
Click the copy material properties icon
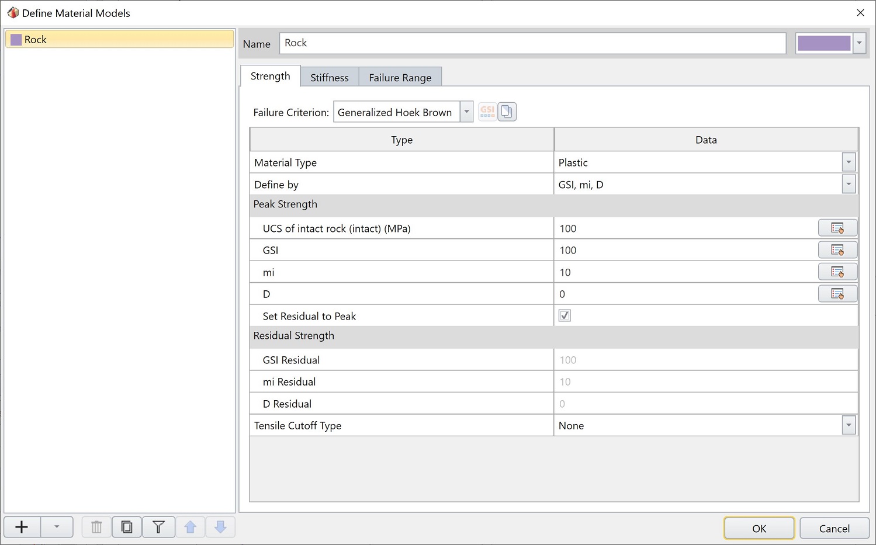tap(506, 112)
